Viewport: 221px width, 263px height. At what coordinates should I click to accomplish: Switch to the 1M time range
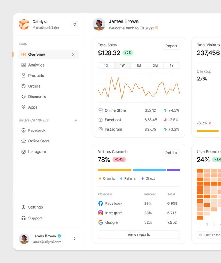pyautogui.click(x=139, y=65)
